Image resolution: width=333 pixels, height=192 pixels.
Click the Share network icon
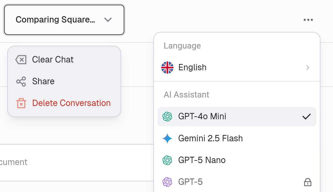(21, 81)
